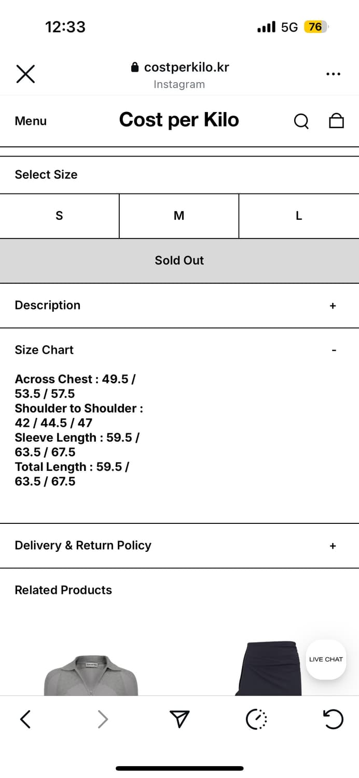Select size S
This screenshot has height=778, width=359.
(x=59, y=216)
